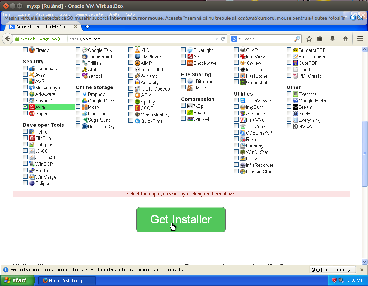Click the Steam icon
Image resolution: width=368 pixels, height=286 pixels.
296,107
